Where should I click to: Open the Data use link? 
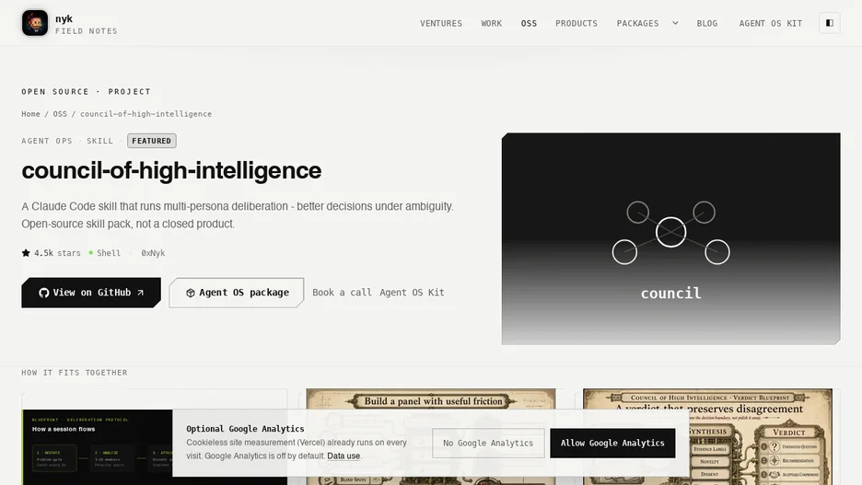[x=344, y=456]
